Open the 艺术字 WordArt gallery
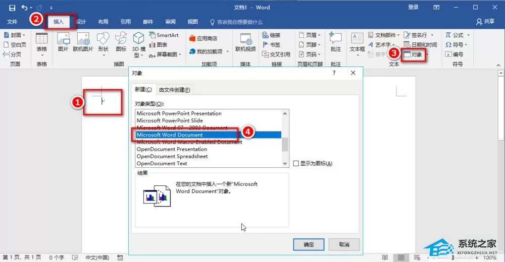This screenshot has width=505, height=262. click(382, 45)
